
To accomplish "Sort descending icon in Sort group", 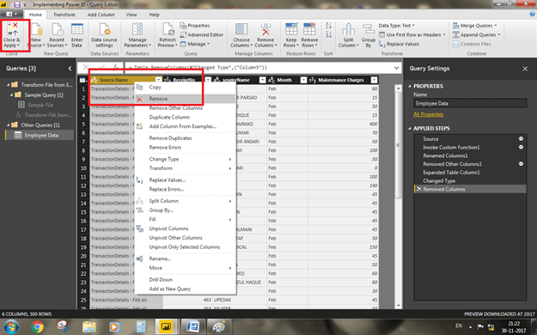I will tap(328, 34).
